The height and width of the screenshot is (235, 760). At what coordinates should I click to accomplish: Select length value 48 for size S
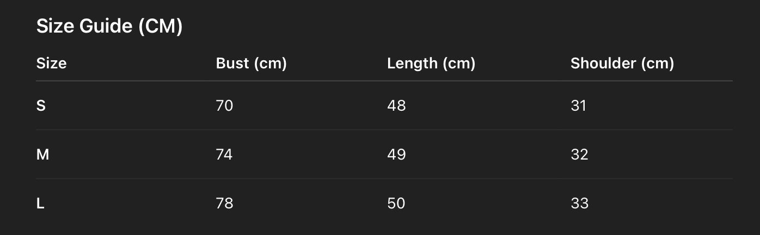[396, 106]
